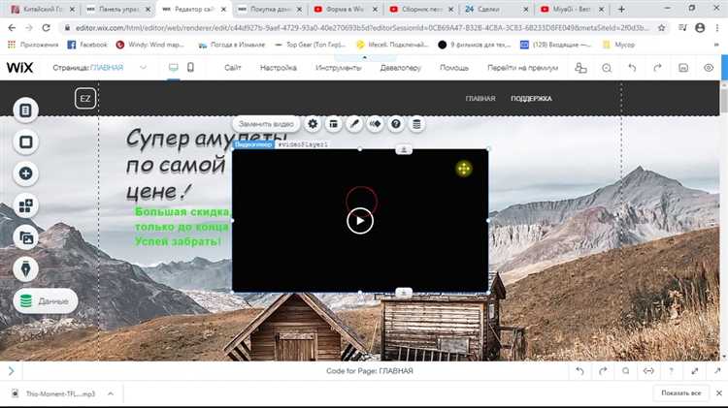Open video player design brush icon
Screen dimensions: 728x408
tap(354, 124)
